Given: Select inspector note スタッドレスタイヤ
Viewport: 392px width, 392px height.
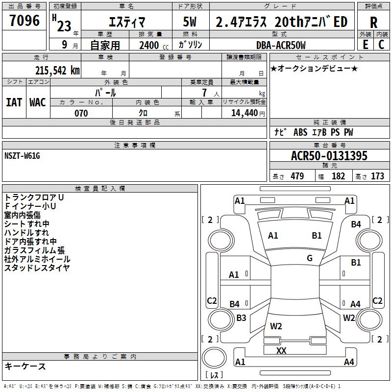Looking at the screenshot, I should tap(37, 268).
